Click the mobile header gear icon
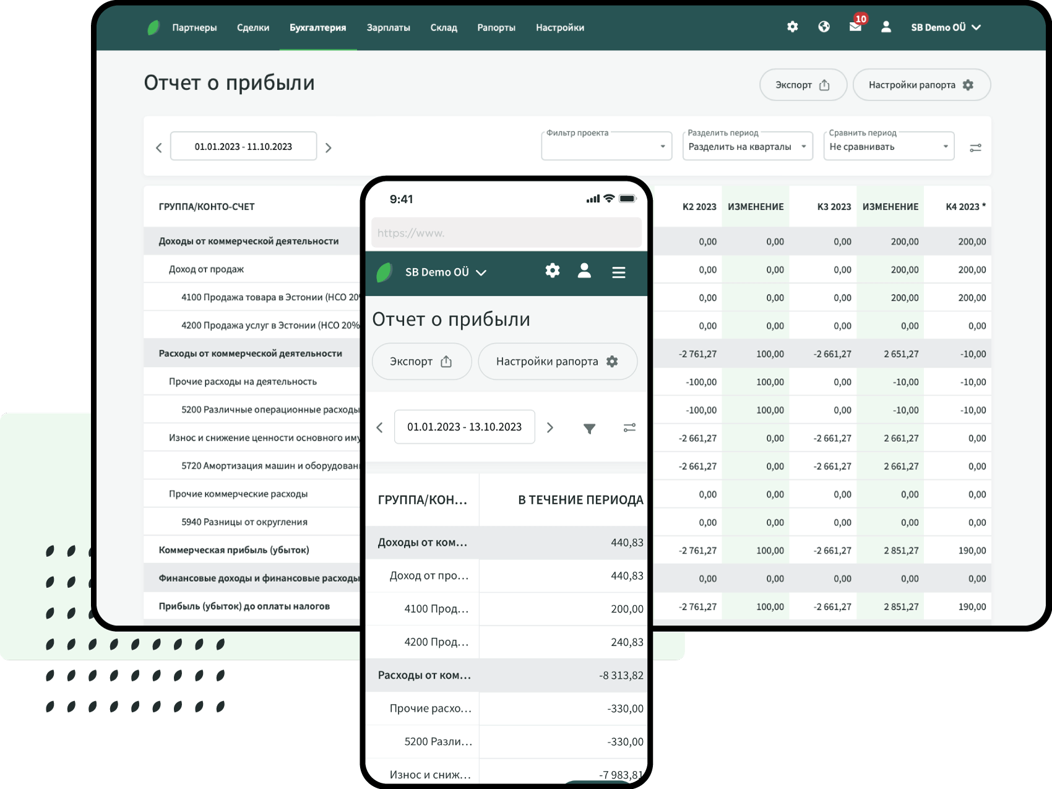This screenshot has width=1052, height=789. point(552,271)
